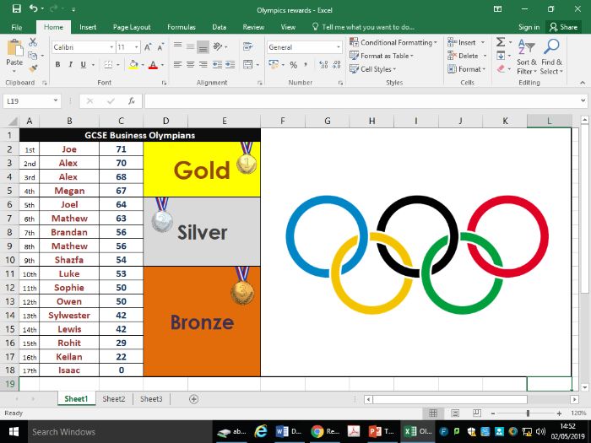Image resolution: width=591 pixels, height=443 pixels.
Task: Toggle Top Align
Action: (x=177, y=46)
